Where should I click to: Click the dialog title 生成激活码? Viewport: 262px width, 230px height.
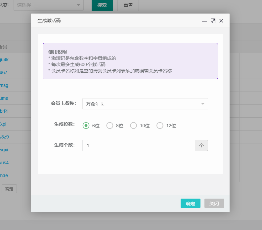coord(49,21)
